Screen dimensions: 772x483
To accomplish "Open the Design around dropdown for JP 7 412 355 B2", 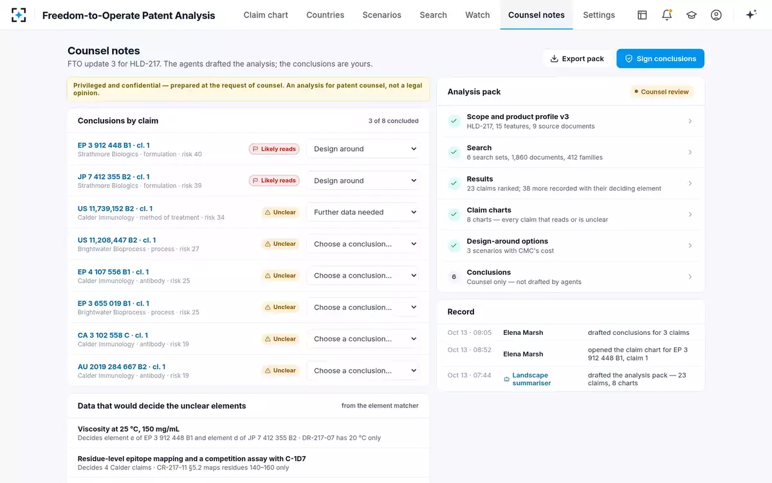I will [x=363, y=180].
